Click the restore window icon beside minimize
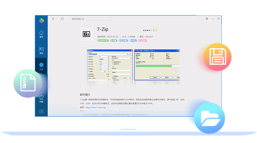Image resolution: width=257 pixels, height=143 pixels. 207,19
